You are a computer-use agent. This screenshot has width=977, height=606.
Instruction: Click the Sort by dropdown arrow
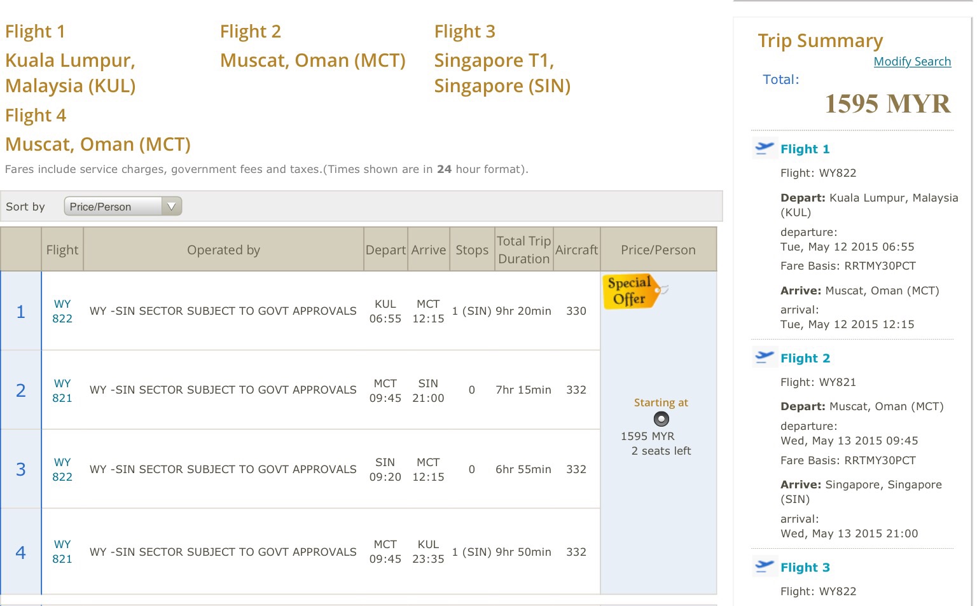point(171,207)
